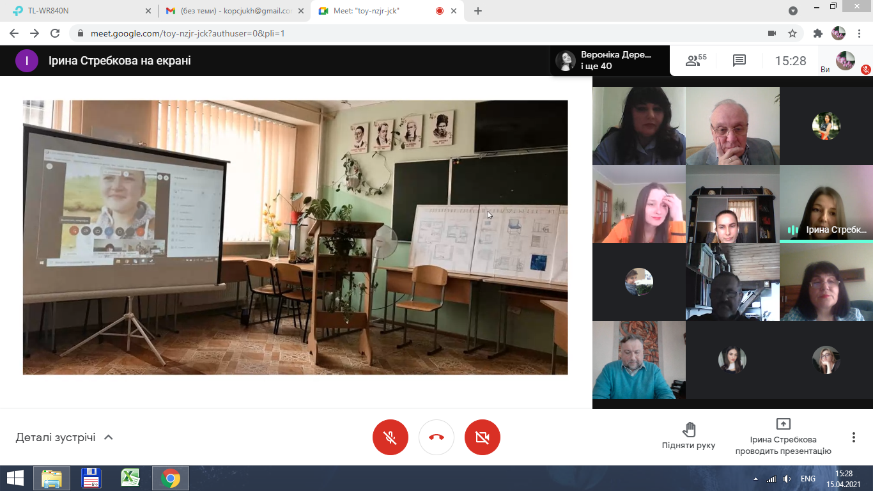873x491 pixels.
Task: Open a new browser tab
Action: [x=478, y=11]
